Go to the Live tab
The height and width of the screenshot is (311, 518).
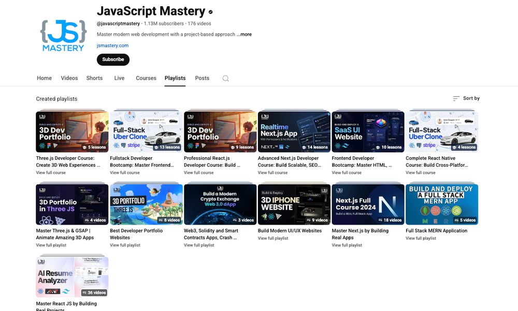[x=119, y=78]
